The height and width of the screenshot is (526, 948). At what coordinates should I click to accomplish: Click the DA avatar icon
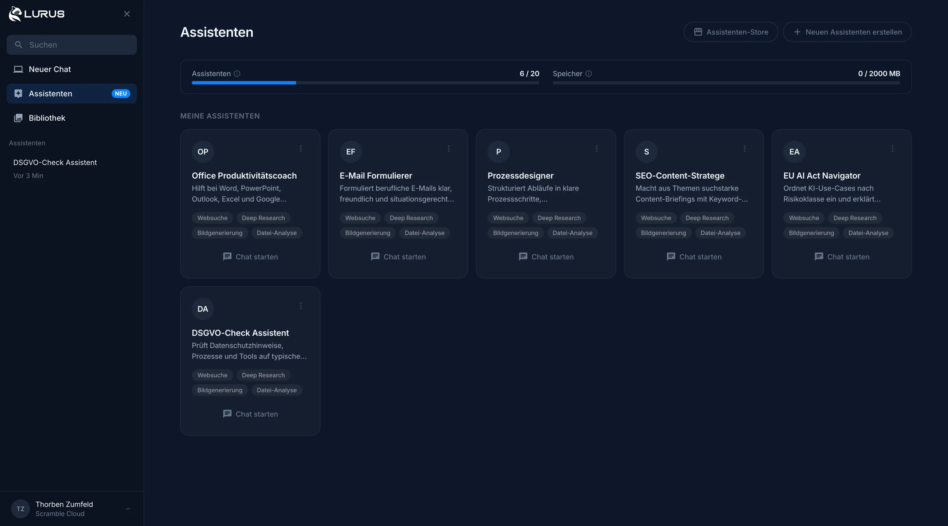coord(203,309)
